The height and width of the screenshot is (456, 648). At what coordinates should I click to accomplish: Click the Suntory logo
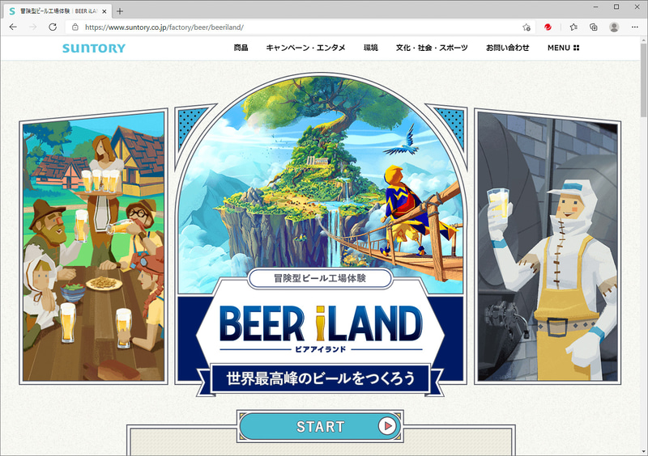pos(94,49)
